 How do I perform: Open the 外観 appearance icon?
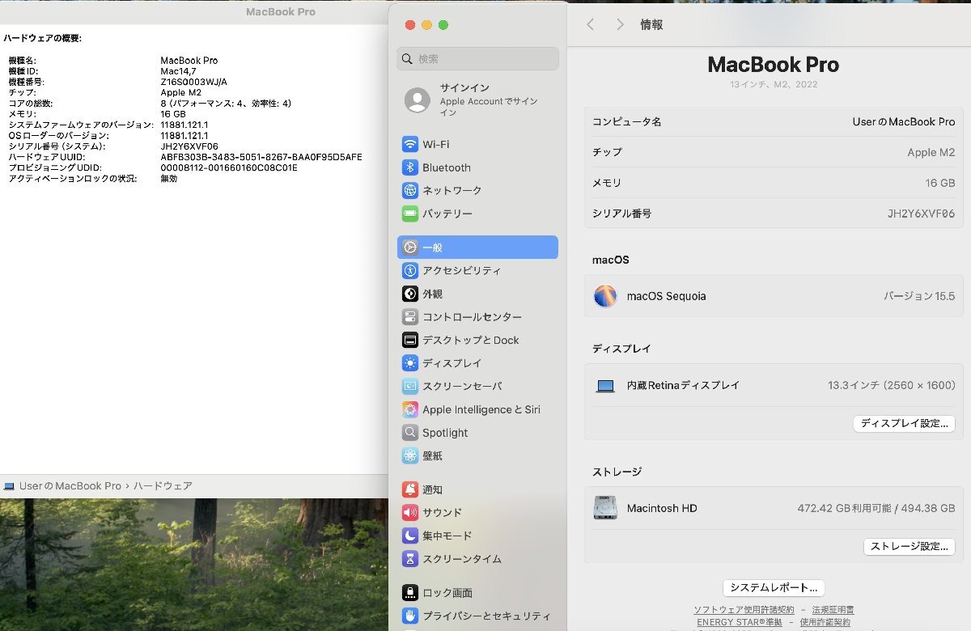pyautogui.click(x=410, y=294)
